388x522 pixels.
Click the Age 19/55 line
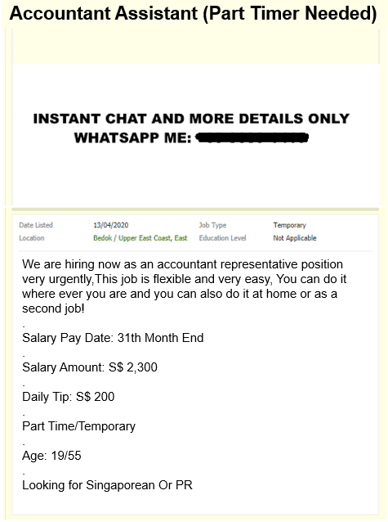click(x=51, y=456)
